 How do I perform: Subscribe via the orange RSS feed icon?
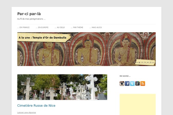click(x=143, y=84)
